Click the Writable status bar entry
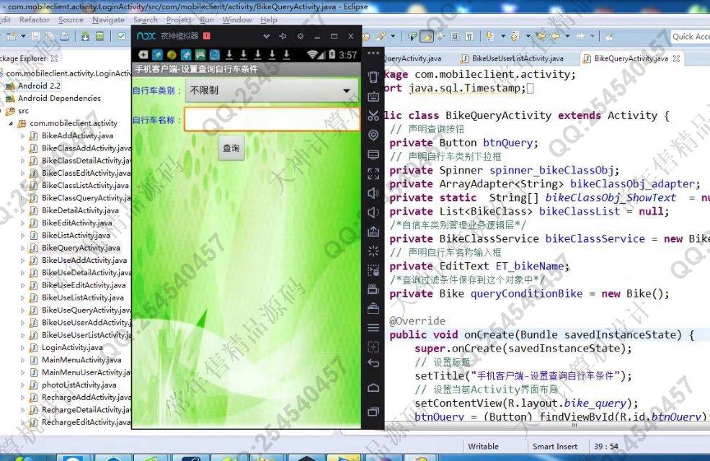The image size is (710, 461). click(x=483, y=447)
